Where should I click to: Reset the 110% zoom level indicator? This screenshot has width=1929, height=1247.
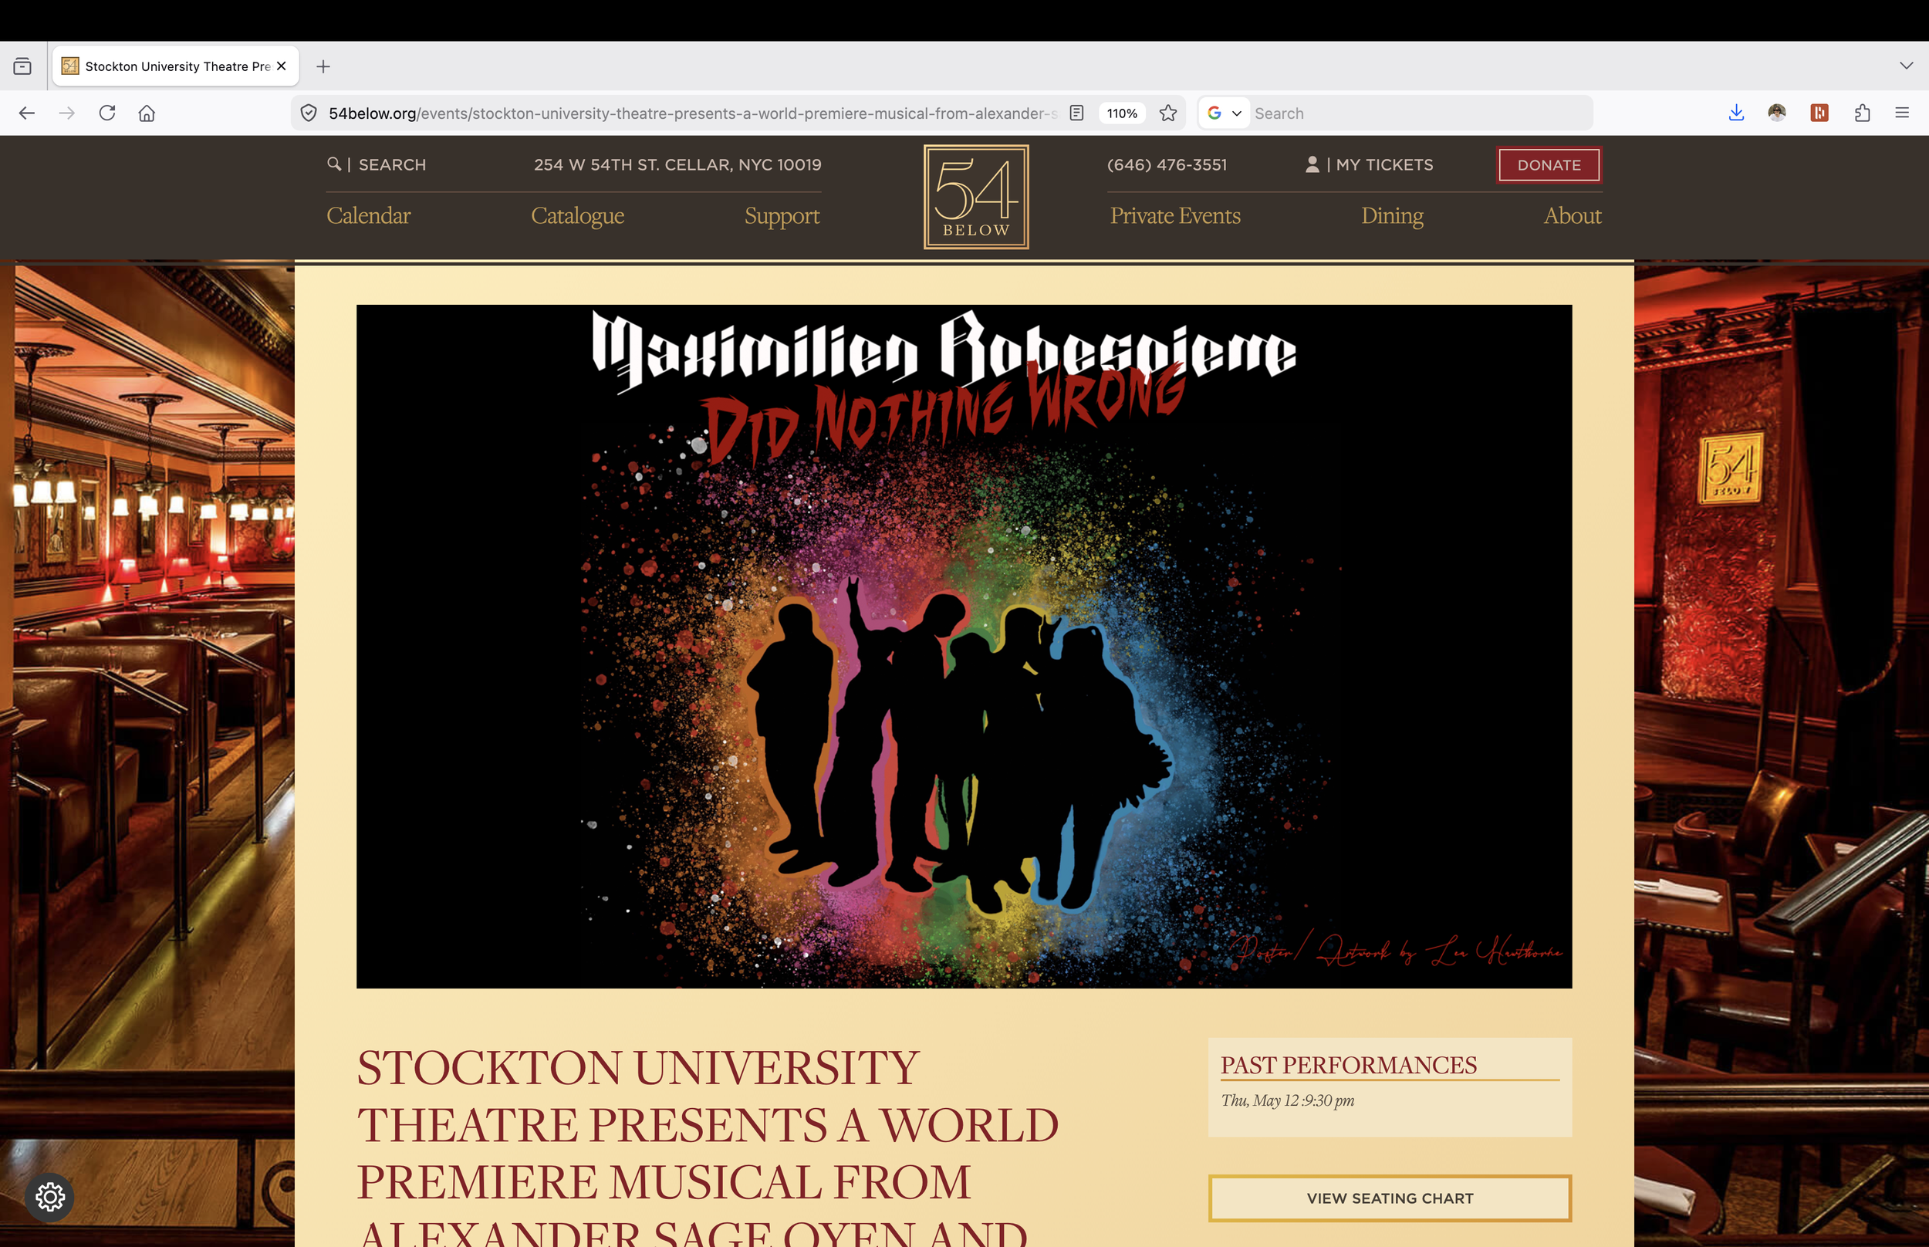coord(1122,113)
